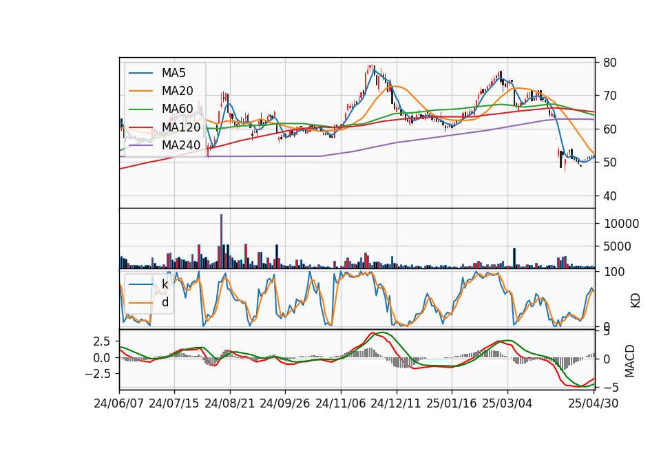Click the MA240 legend label
661x475 pixels.
pyautogui.click(x=181, y=145)
